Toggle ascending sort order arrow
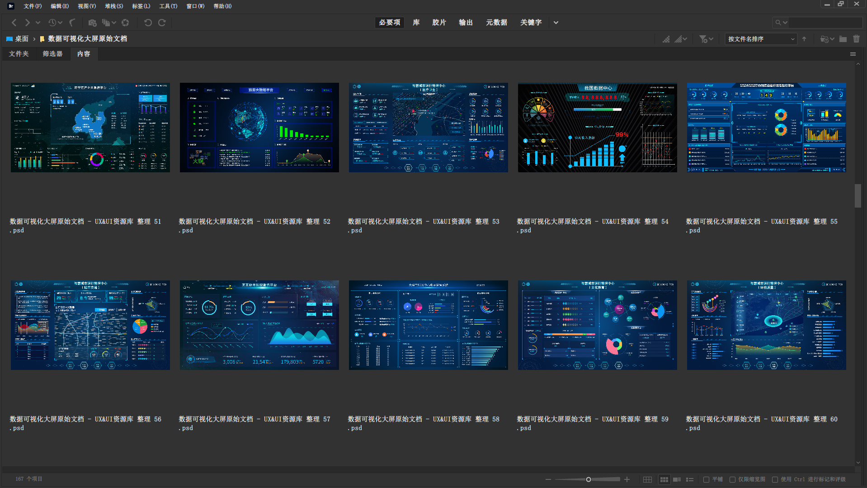Viewport: 867px width, 488px height. click(x=804, y=39)
